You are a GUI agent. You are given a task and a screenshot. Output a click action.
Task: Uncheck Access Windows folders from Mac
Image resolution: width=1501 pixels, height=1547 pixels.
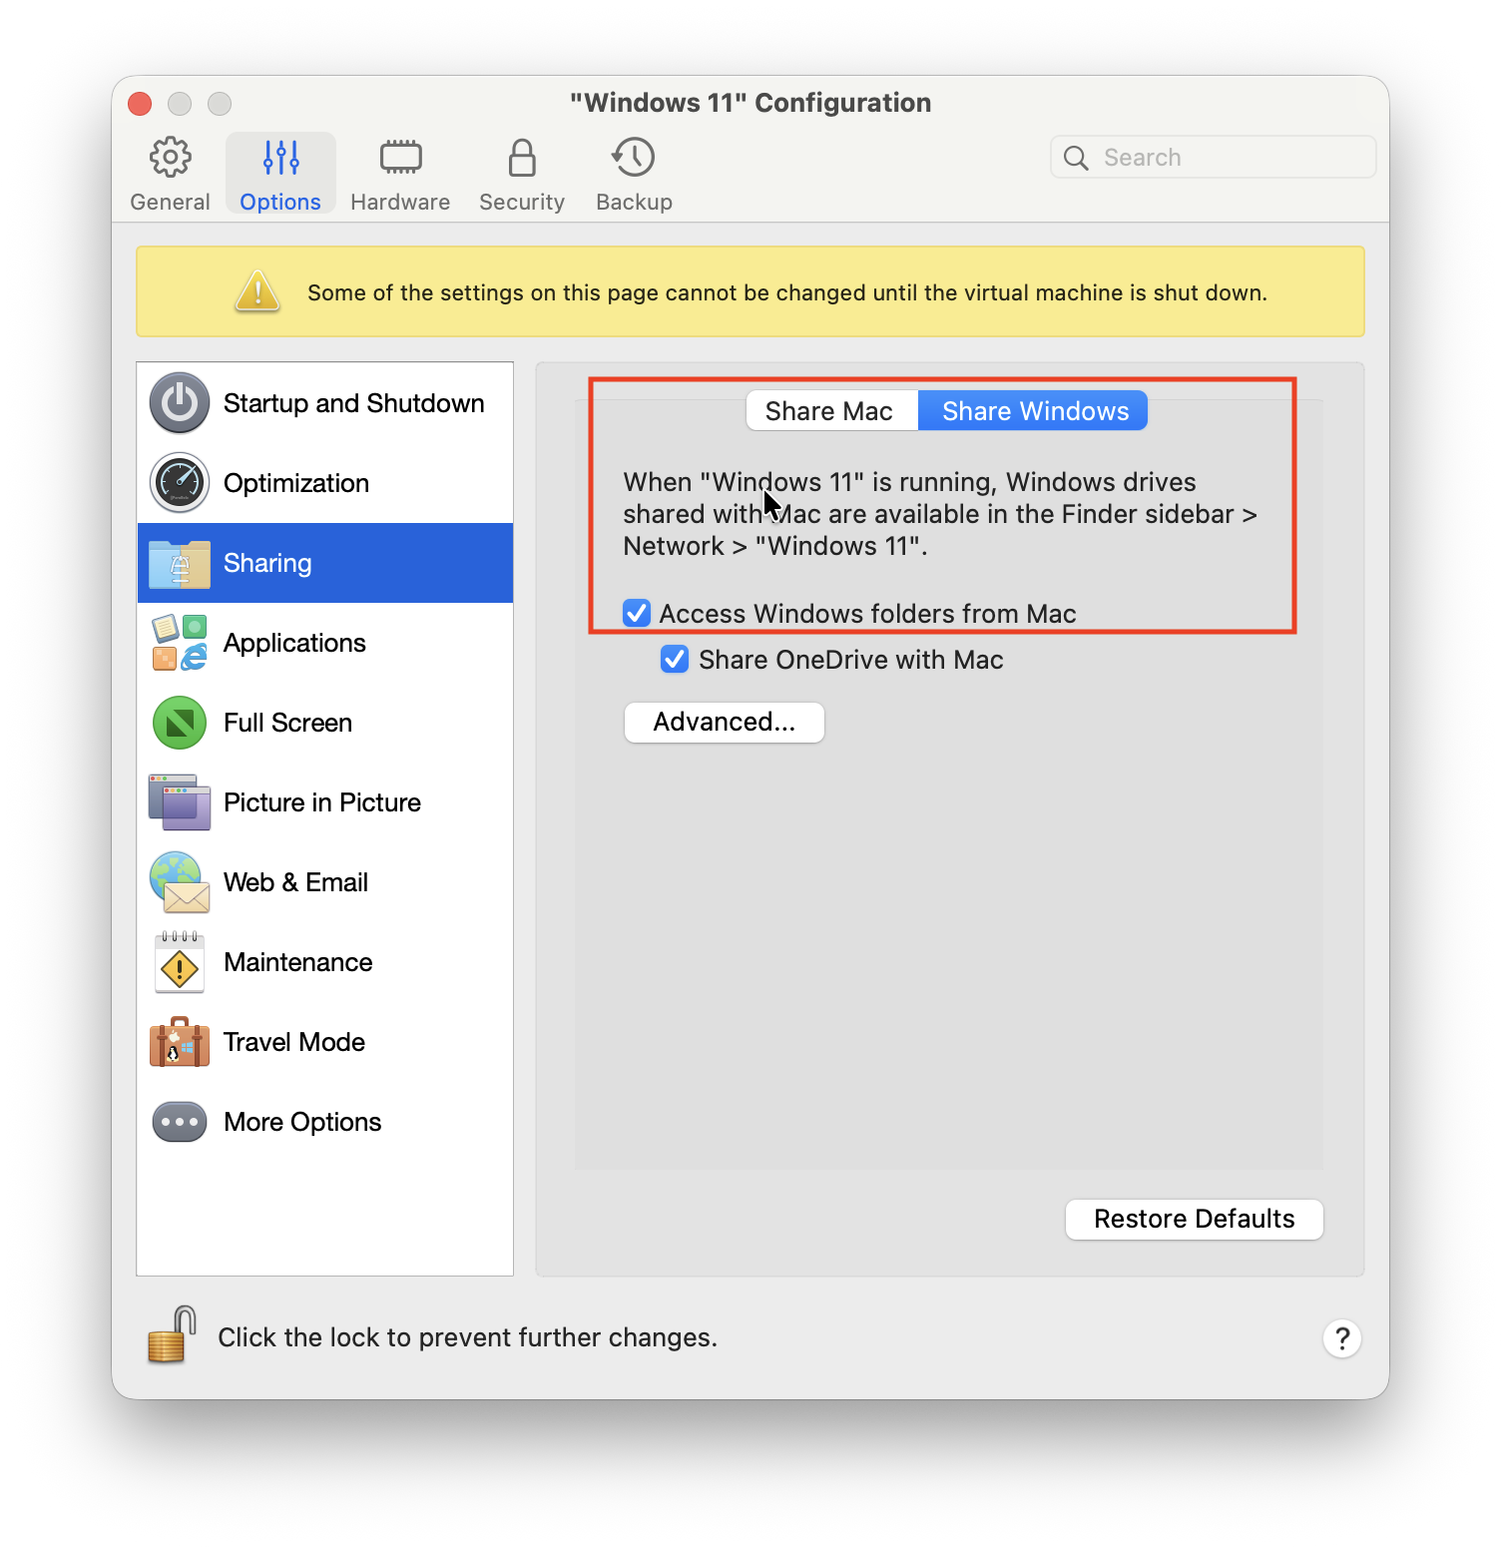tap(637, 613)
